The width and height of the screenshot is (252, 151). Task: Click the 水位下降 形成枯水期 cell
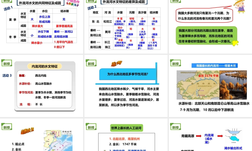pos(45,34)
